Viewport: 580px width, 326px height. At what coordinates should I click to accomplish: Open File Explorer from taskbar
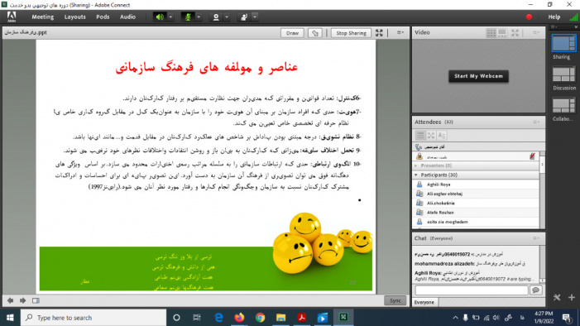[280, 318]
